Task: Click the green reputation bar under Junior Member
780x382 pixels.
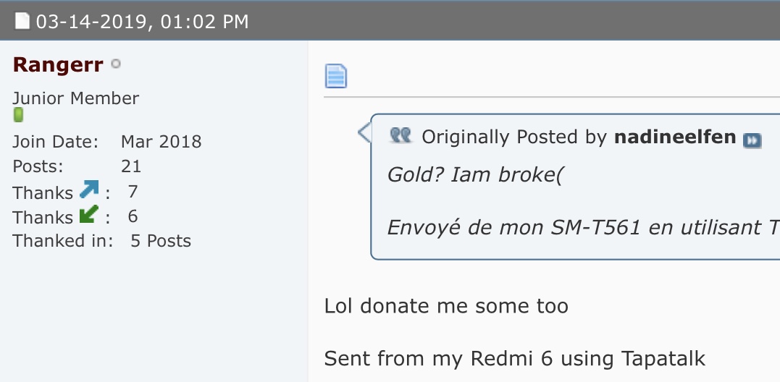Action: pyautogui.click(x=18, y=115)
